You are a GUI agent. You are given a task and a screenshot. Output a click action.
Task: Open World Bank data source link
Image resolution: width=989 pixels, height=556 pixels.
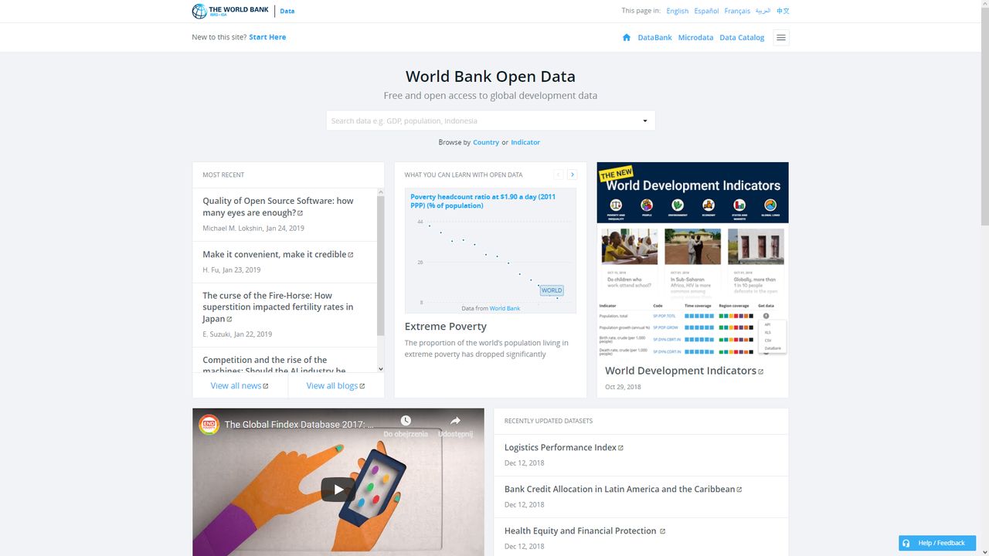(505, 308)
